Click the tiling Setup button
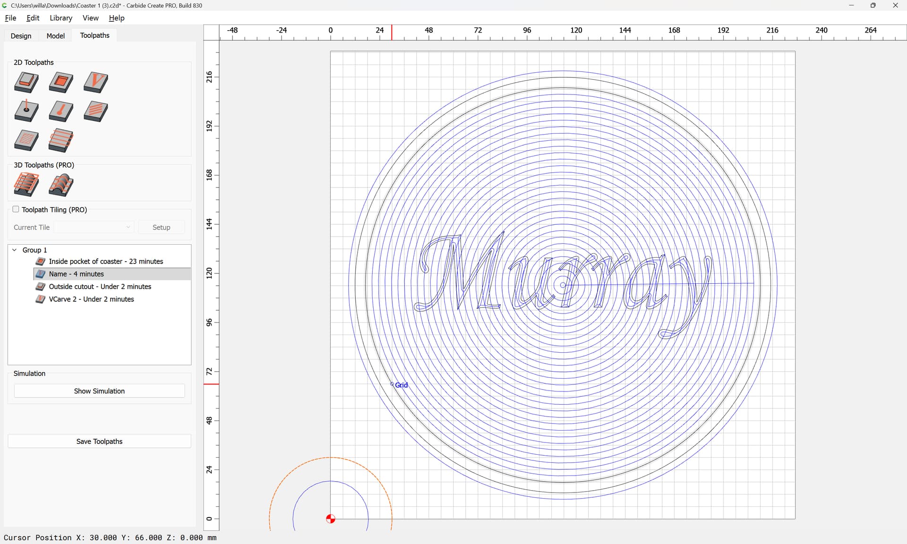907x544 pixels. tap(161, 227)
